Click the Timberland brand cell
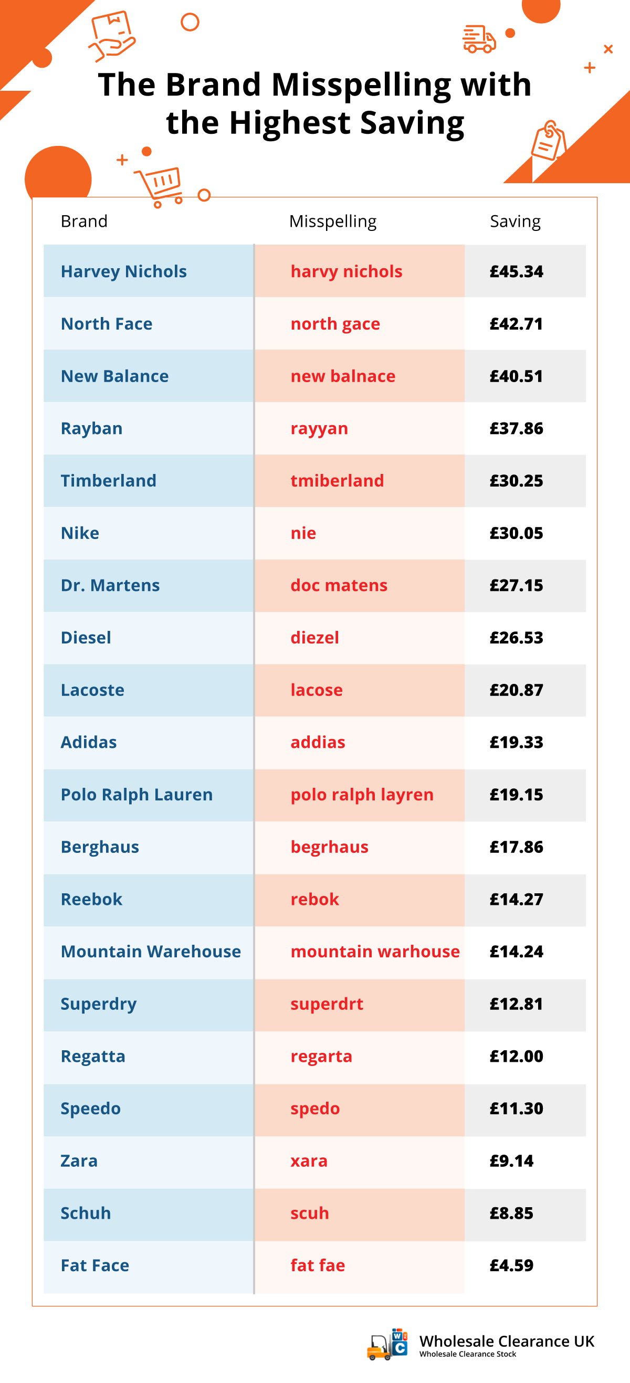The width and height of the screenshot is (630, 1383). click(148, 481)
